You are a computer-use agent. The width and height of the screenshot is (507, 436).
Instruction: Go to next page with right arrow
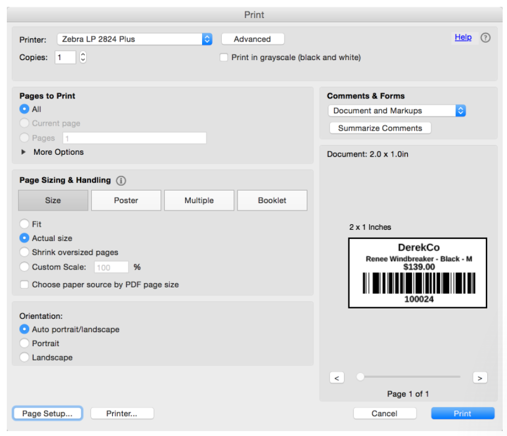[479, 378]
